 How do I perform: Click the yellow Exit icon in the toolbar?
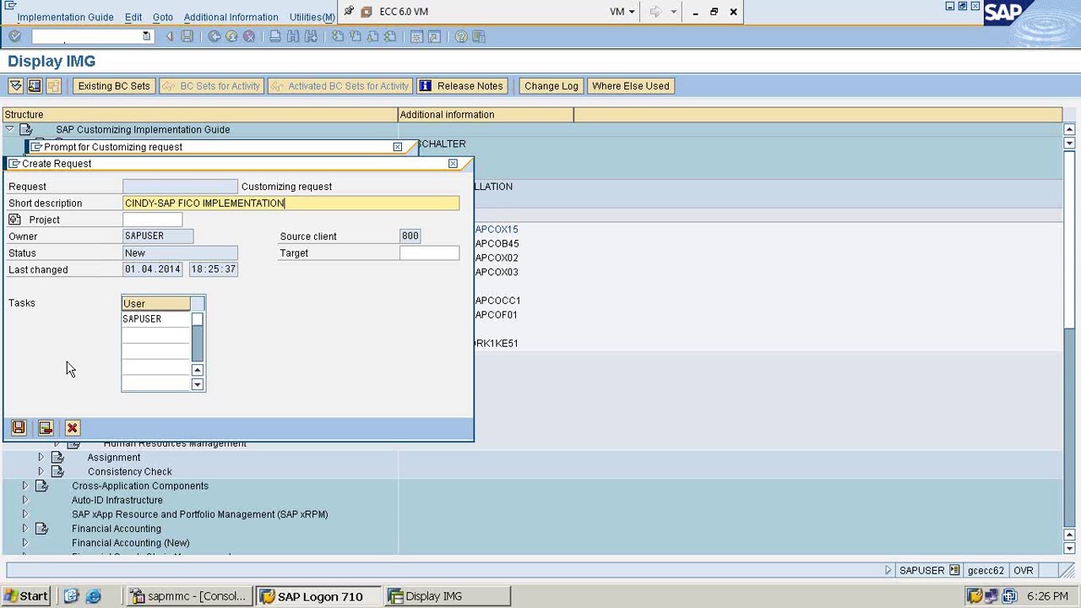tap(231, 36)
